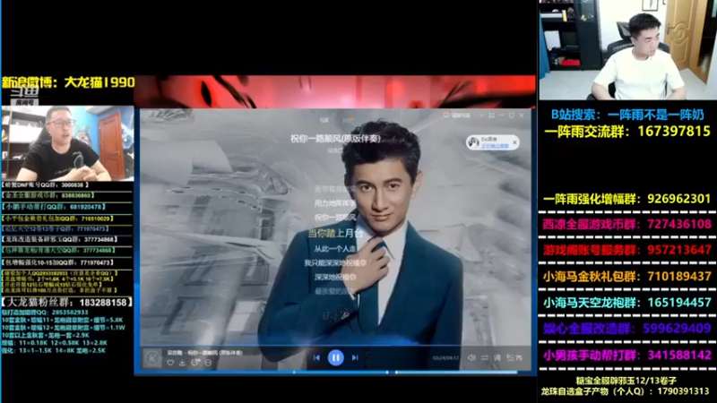The image size is (717, 403).
Task: Dismiss the Do音台 popup notification
Action: [514, 142]
